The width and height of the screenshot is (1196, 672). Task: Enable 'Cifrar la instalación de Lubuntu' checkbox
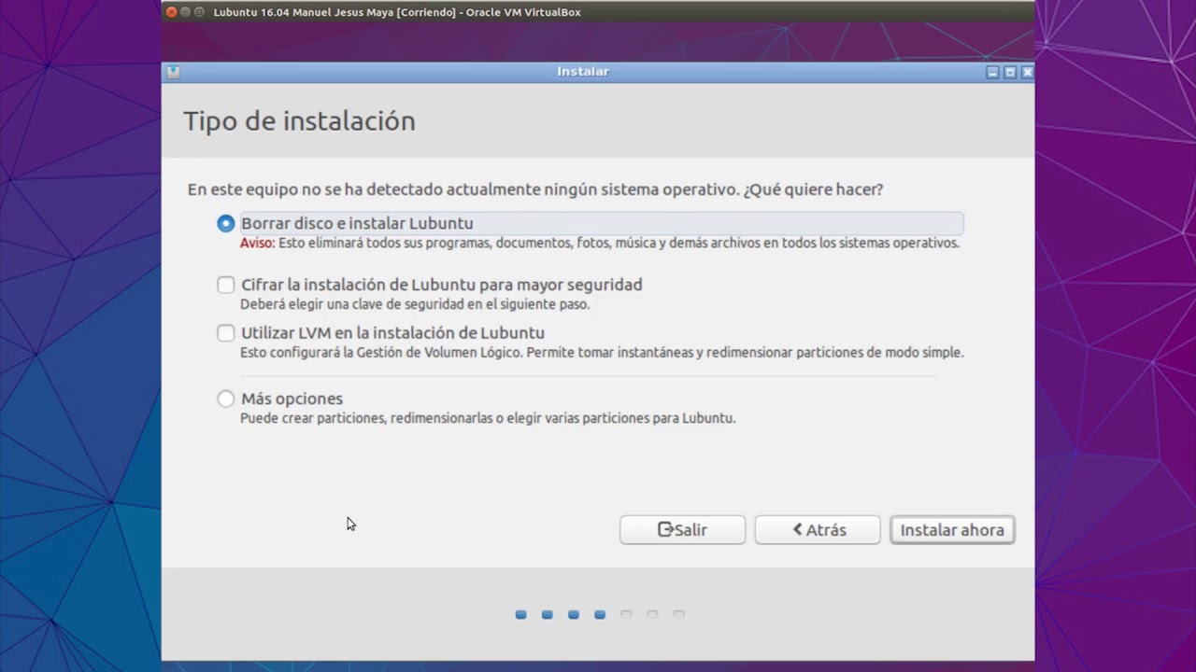click(225, 285)
